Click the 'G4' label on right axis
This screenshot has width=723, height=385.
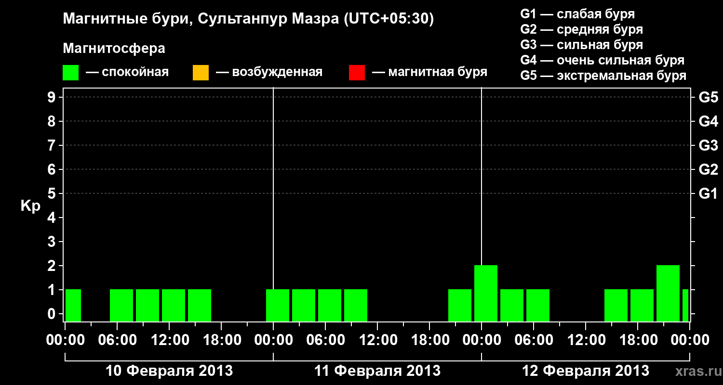pos(708,122)
